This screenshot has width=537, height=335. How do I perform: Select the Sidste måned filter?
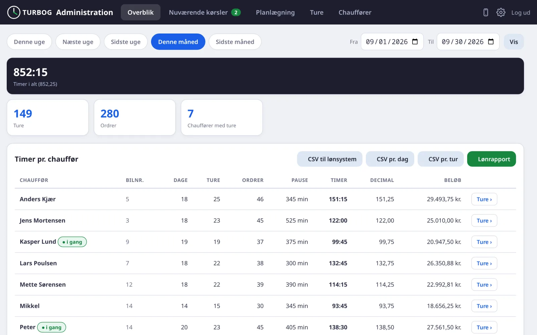point(235,42)
